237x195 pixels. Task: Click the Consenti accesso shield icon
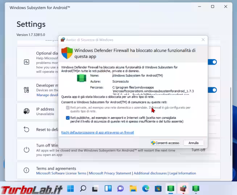pyautogui.click(x=153, y=143)
